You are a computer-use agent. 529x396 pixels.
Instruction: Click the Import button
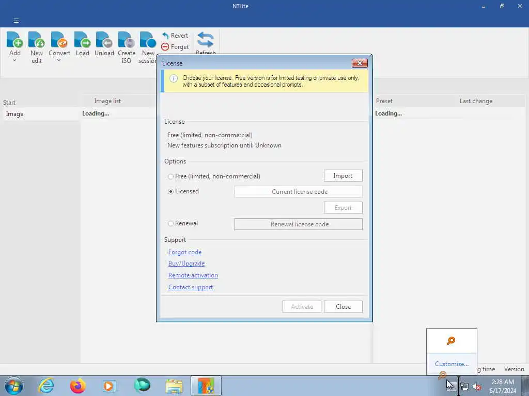click(x=343, y=176)
